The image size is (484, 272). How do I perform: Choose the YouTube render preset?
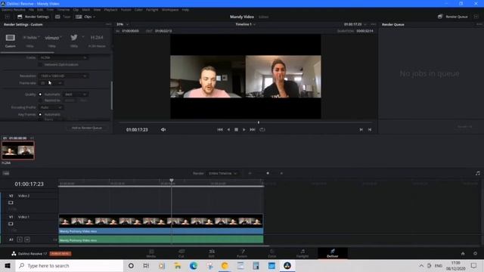[x=30, y=41]
